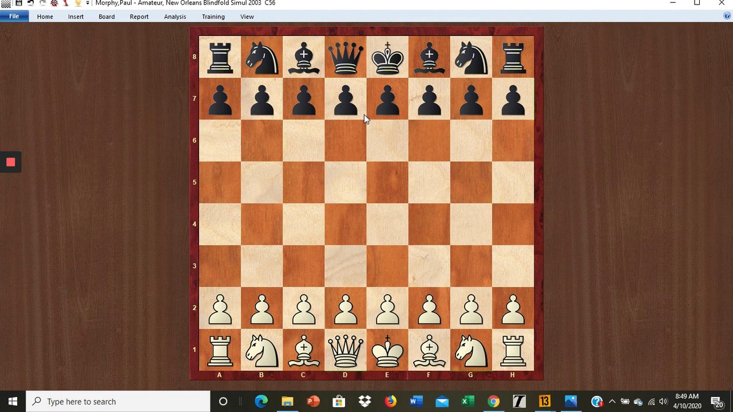The image size is (733, 412).
Task: Open the Windows Start menu
Action: [x=13, y=401]
